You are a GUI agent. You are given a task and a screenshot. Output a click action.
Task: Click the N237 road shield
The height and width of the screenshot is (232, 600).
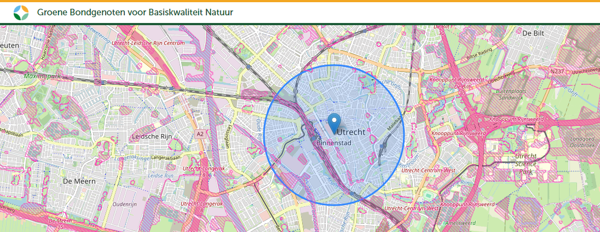[557, 71]
